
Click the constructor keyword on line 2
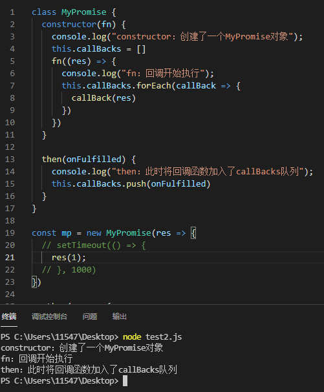(69, 25)
